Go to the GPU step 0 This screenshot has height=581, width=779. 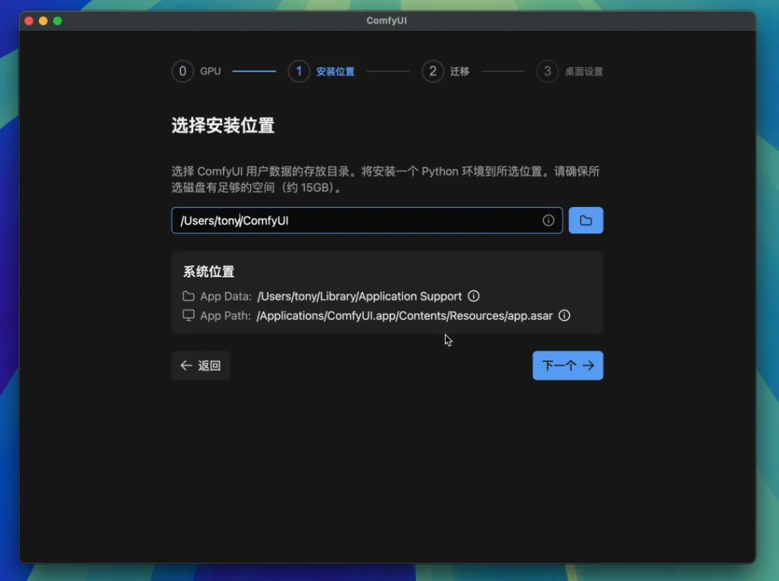(196, 71)
